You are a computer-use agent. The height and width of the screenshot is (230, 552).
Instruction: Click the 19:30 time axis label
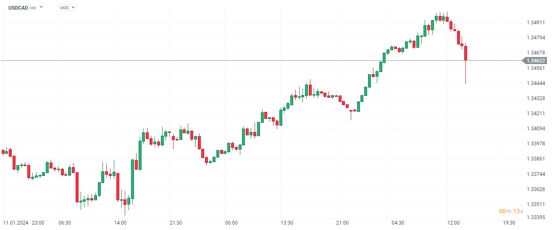[x=509, y=222]
